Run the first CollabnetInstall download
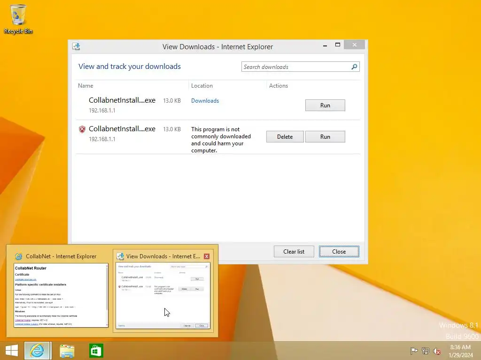 click(325, 105)
